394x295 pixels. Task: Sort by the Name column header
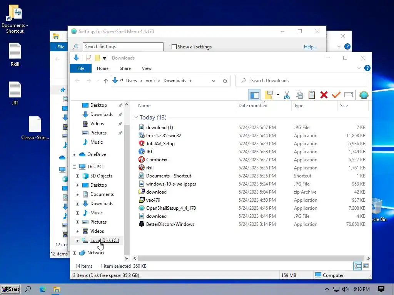click(144, 106)
